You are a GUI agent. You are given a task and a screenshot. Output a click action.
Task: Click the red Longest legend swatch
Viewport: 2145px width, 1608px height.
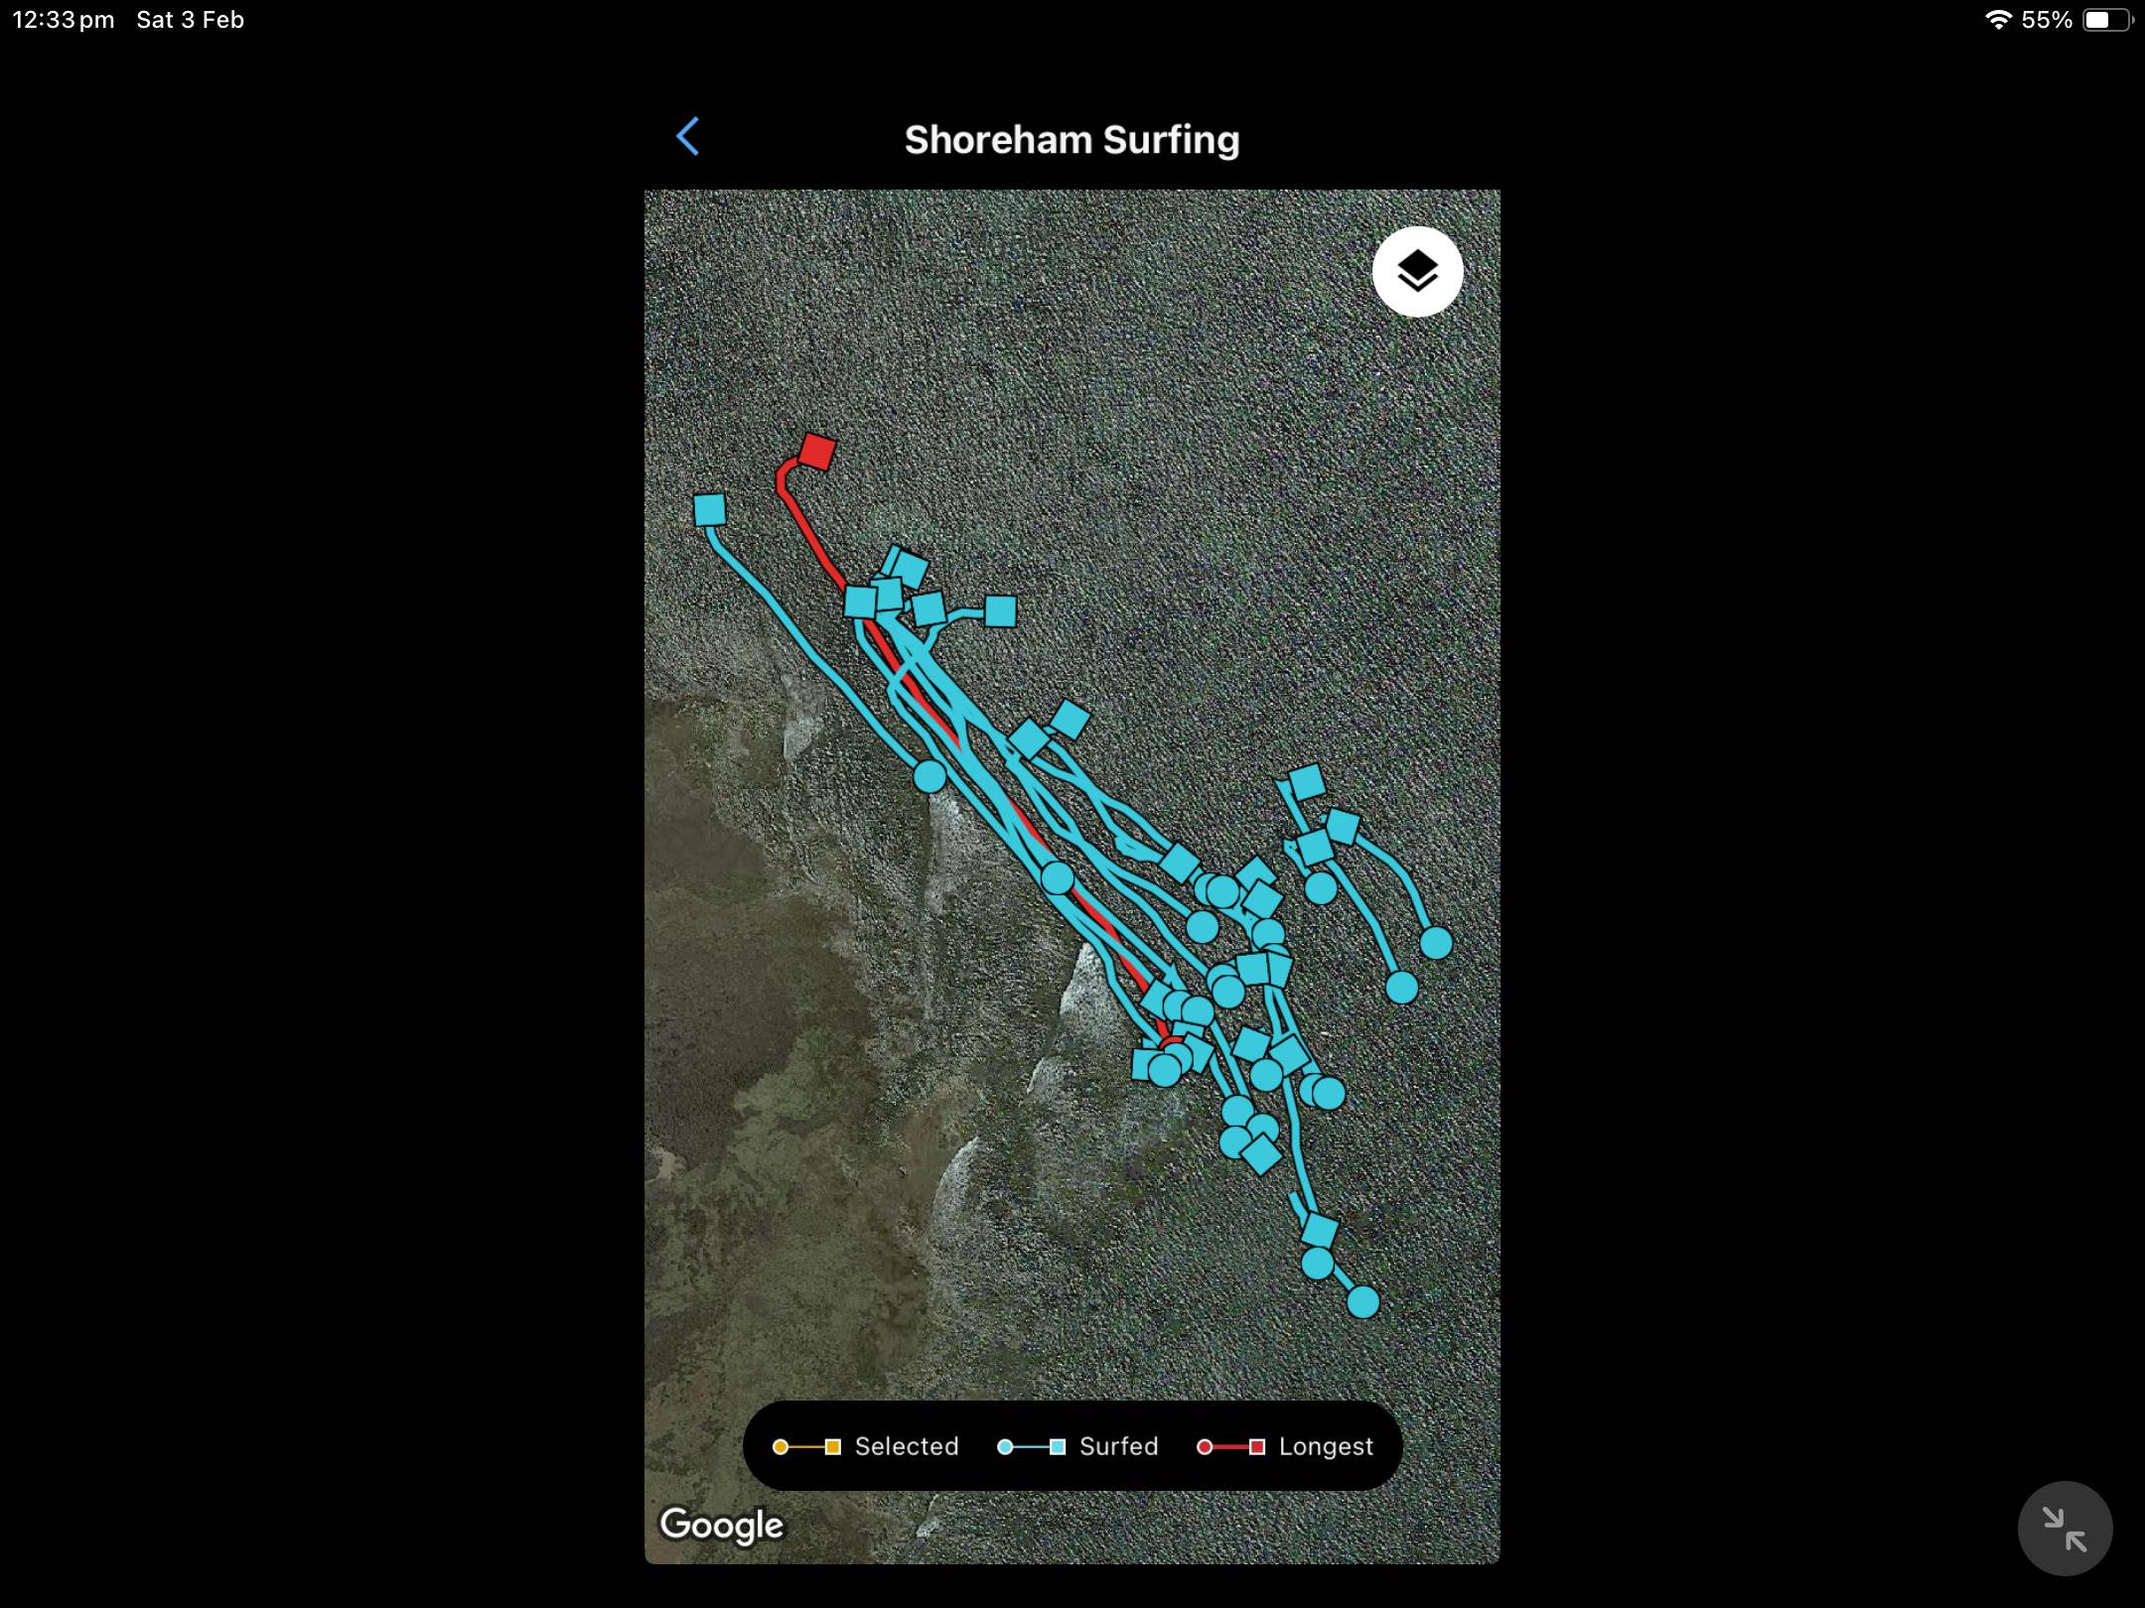pyautogui.click(x=1230, y=1447)
